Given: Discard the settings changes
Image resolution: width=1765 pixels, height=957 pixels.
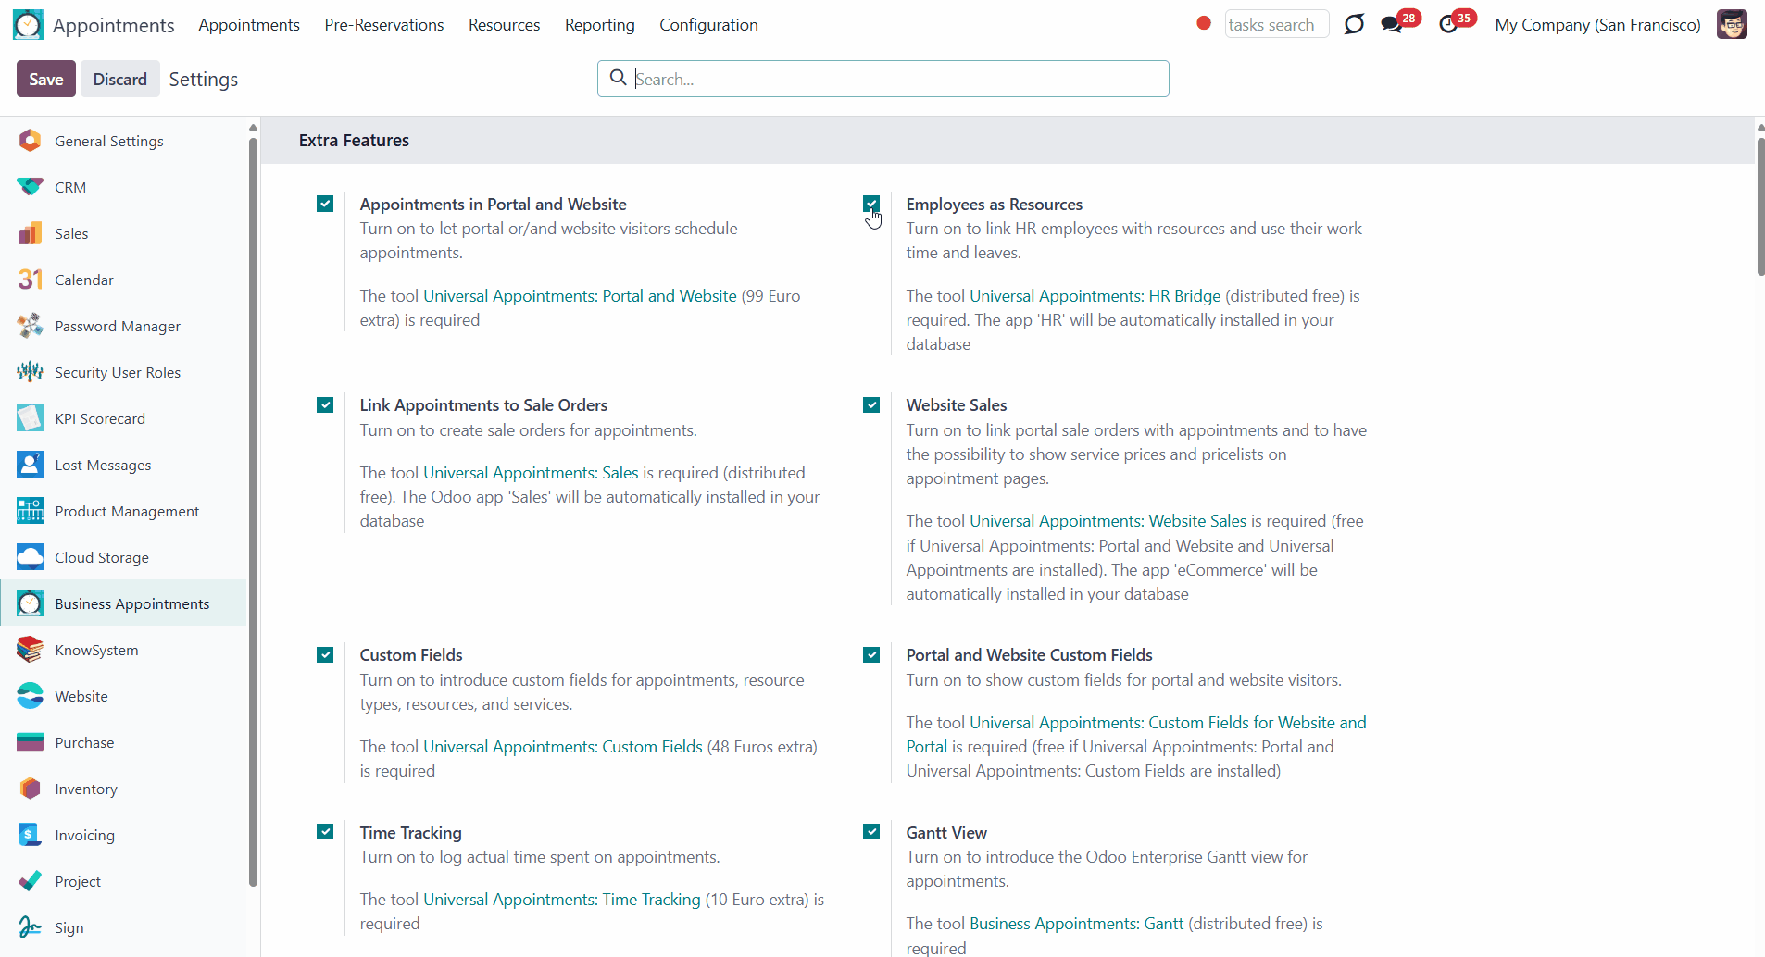Looking at the screenshot, I should pyautogui.click(x=120, y=79).
